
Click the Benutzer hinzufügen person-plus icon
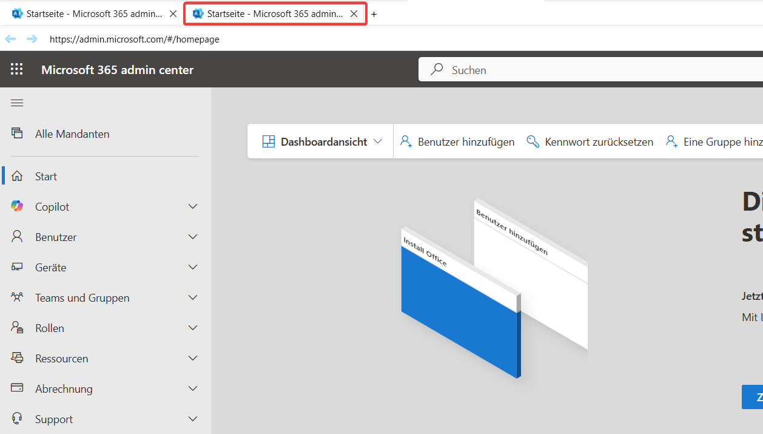[406, 141]
